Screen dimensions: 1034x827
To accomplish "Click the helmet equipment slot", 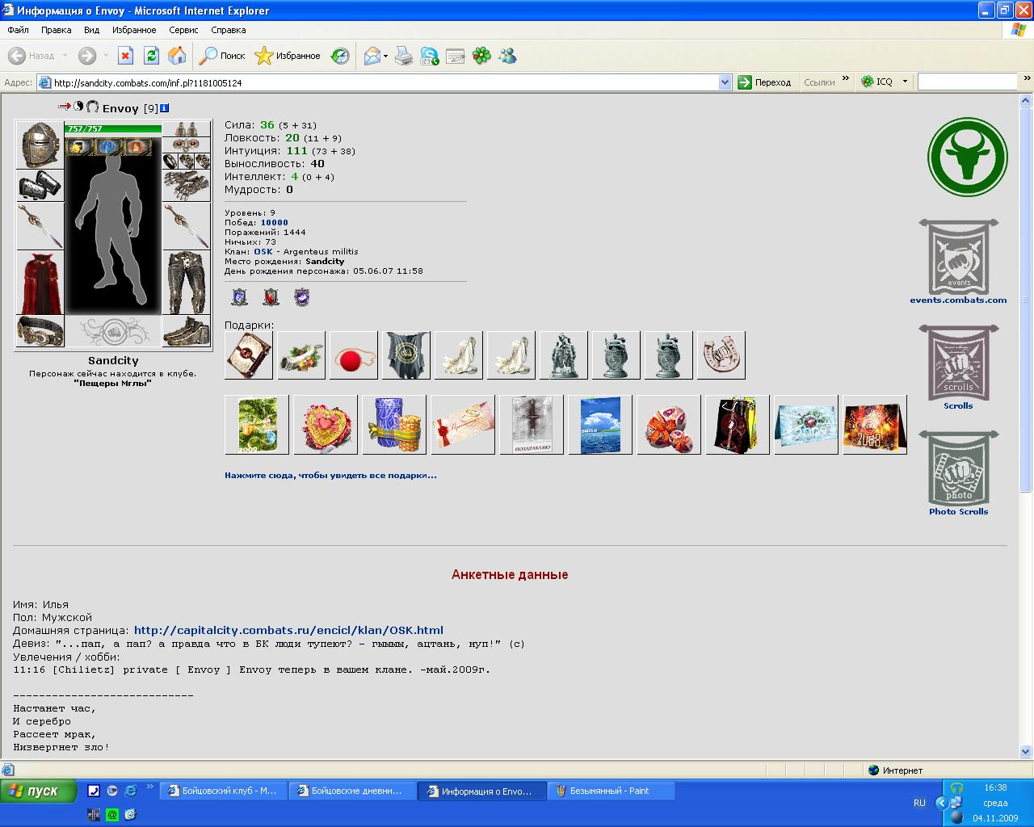I will point(40,145).
